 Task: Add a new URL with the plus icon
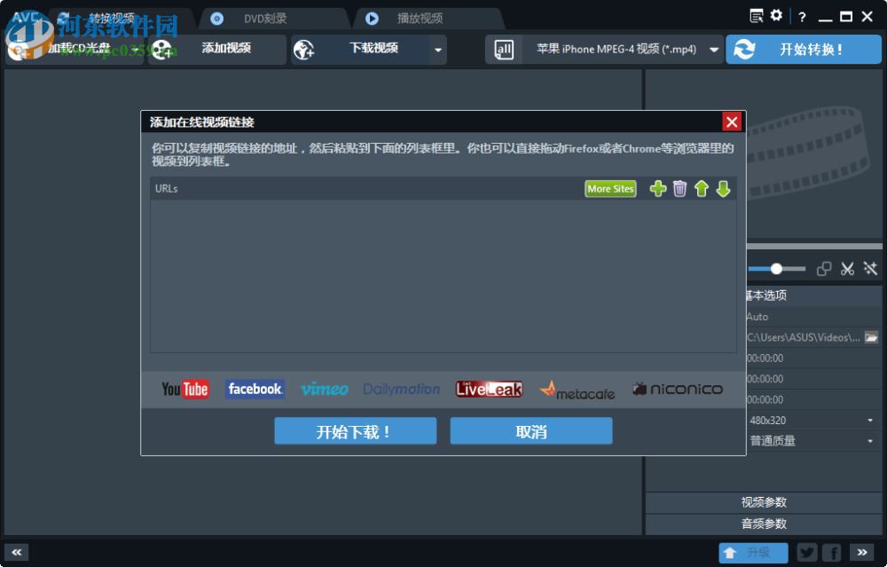pyautogui.click(x=657, y=188)
